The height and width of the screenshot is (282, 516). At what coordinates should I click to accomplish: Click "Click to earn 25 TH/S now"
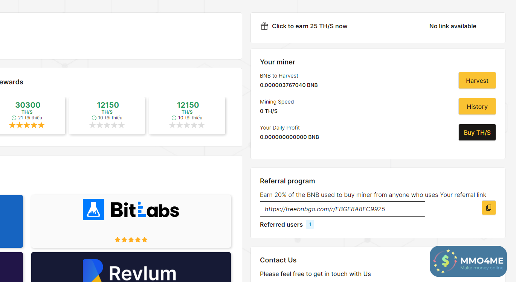coord(310,26)
